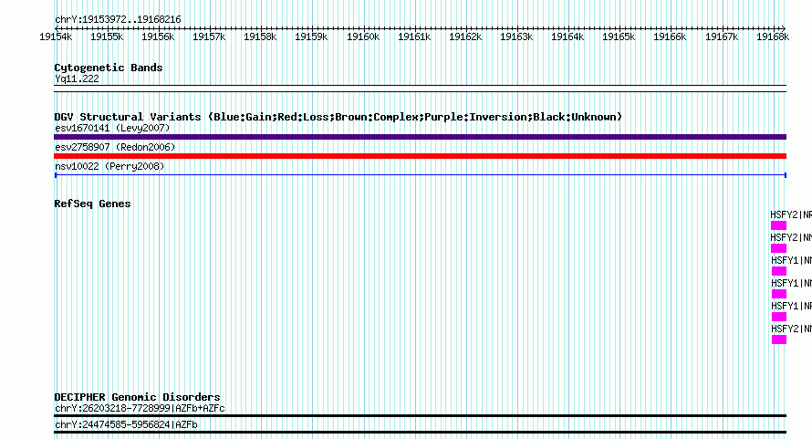This screenshot has height=439, width=812.
Task: Click the chrY:19153972..19168216 region label
Action: tap(118, 20)
